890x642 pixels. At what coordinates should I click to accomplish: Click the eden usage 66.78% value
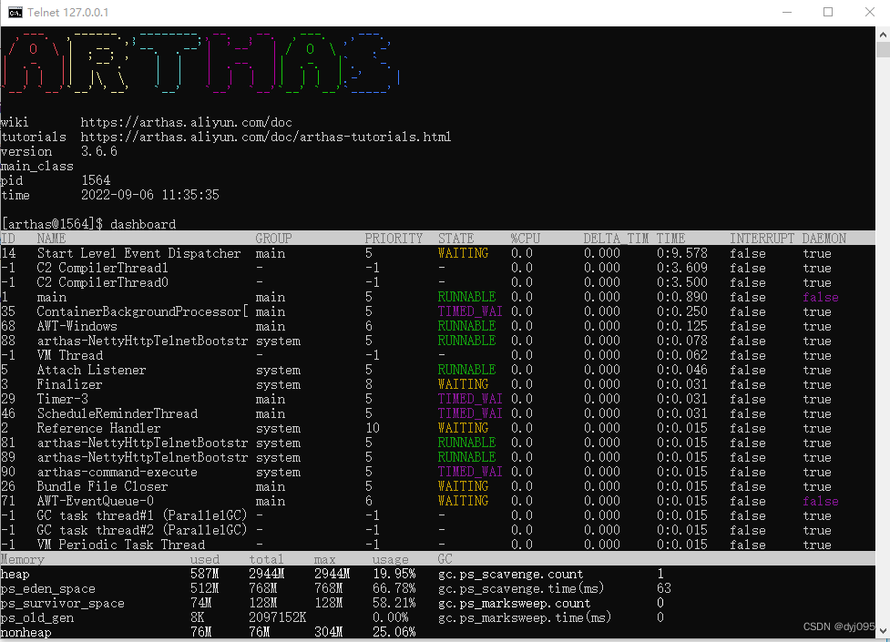(394, 589)
